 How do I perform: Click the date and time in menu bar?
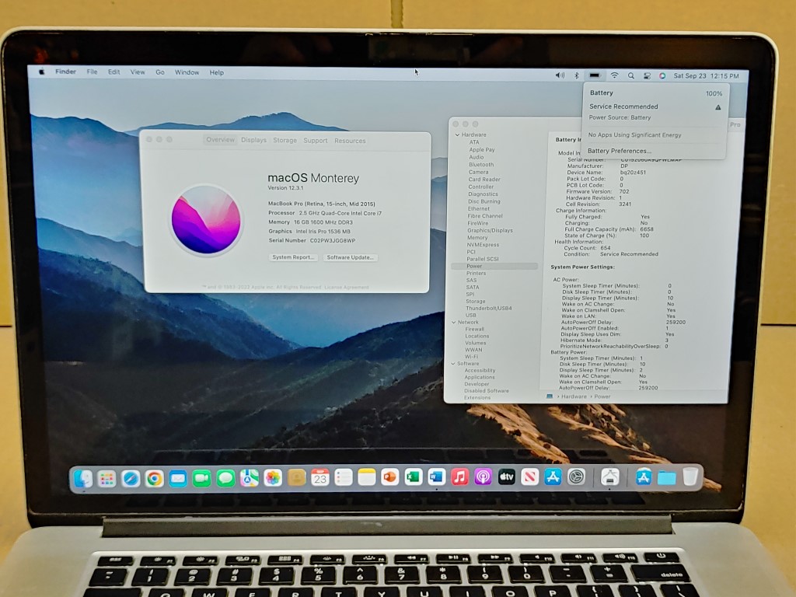(706, 76)
